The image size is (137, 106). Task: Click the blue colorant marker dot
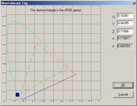pyautogui.click(x=18, y=95)
